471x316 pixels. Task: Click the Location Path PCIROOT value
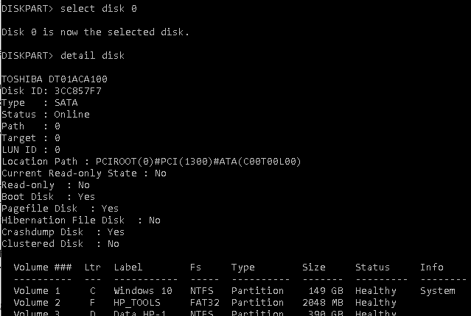pos(198,162)
